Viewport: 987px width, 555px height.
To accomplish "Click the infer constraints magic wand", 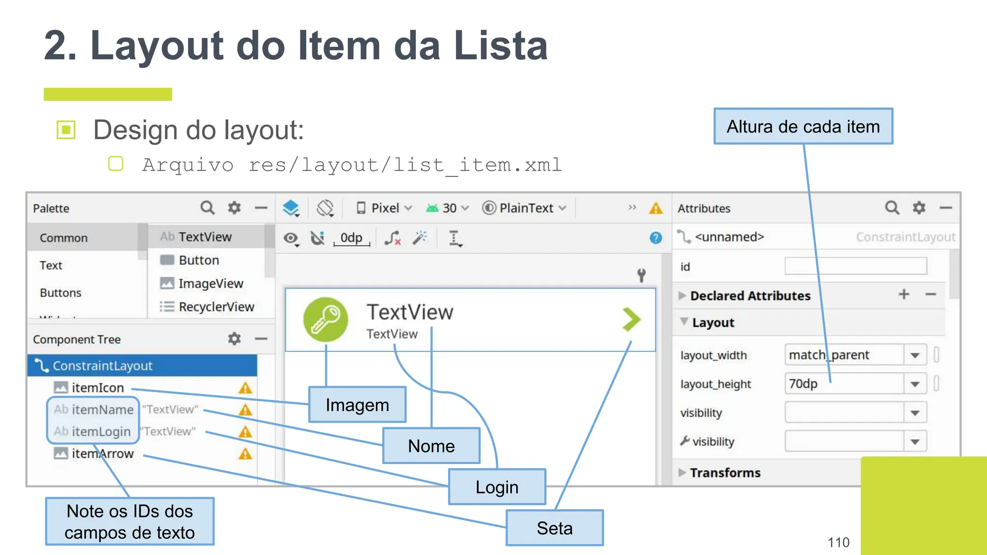I will 420,238.
